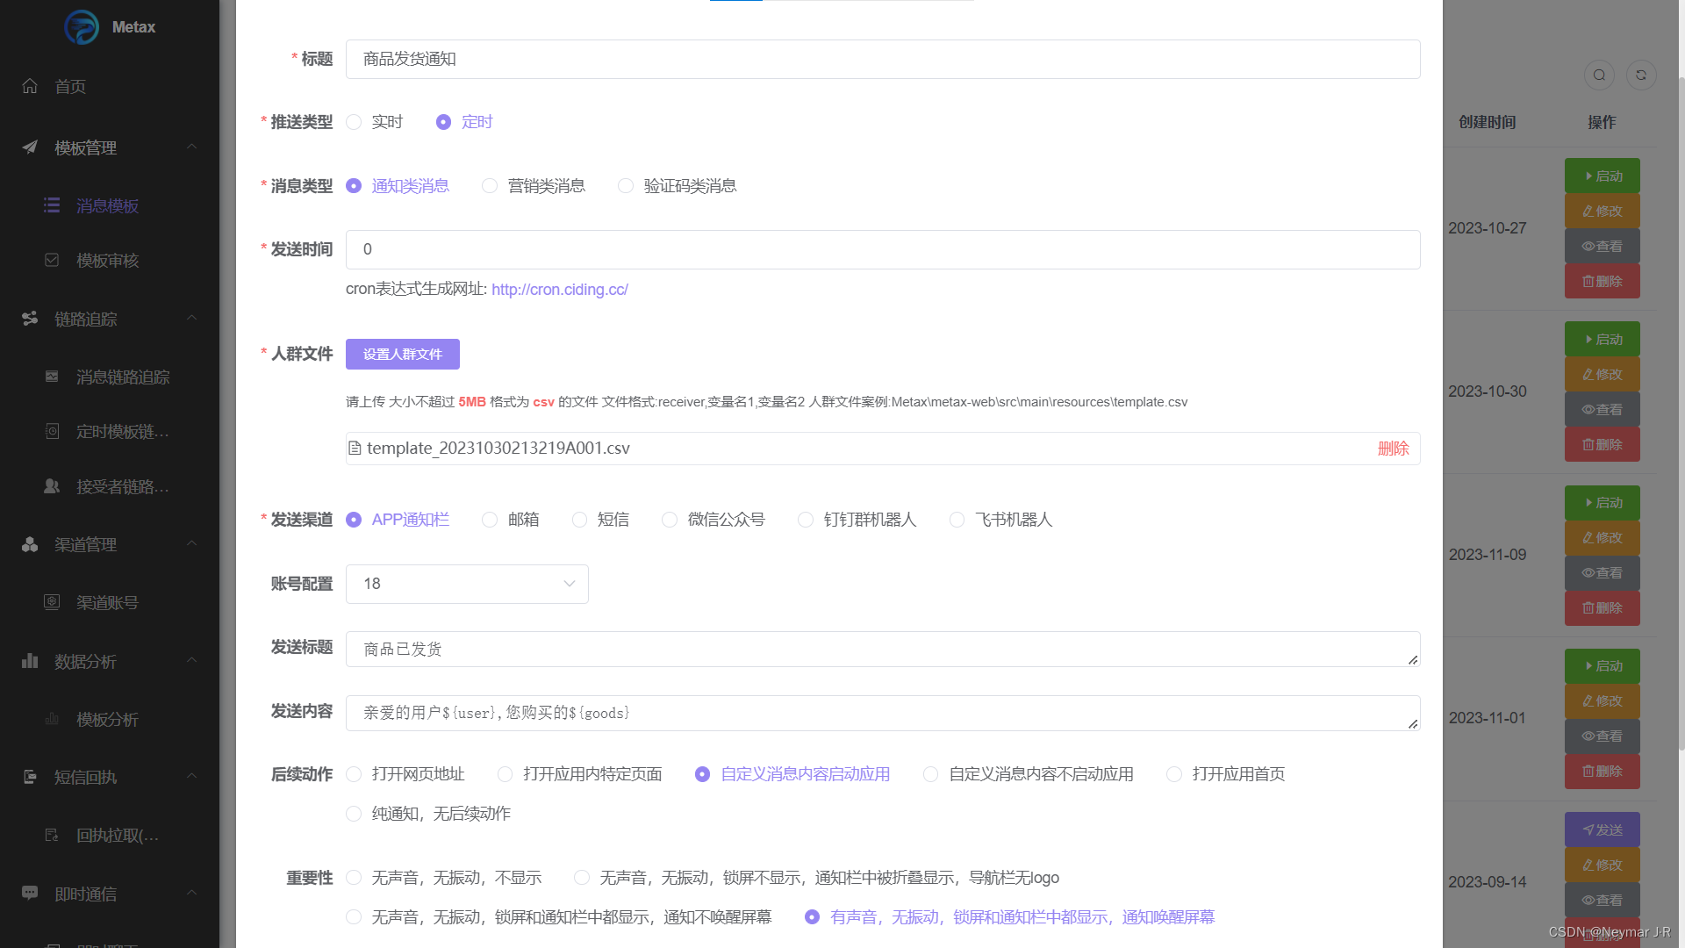1685x948 pixels.
Task: Collapse the 链路追踪 sidebar section
Action: 191,318
